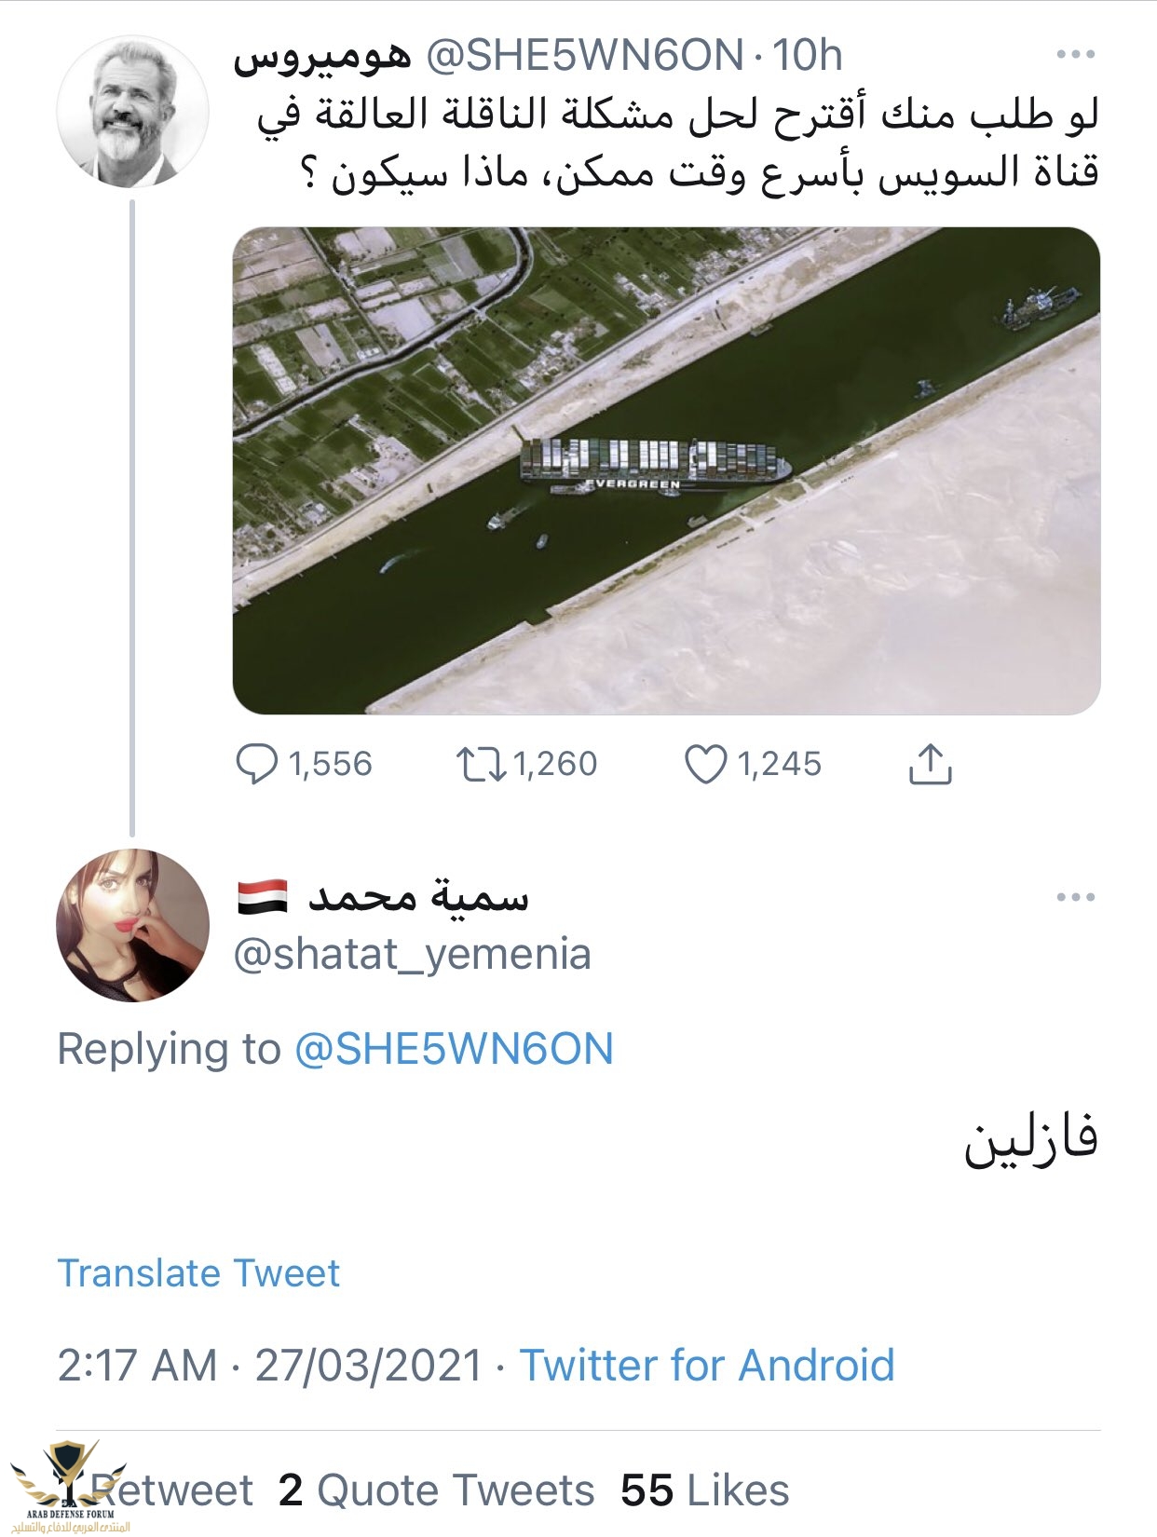Viewport: 1157px width, 1537px height.
Task: Tap the share icon under the tweet
Action: pos(929,765)
